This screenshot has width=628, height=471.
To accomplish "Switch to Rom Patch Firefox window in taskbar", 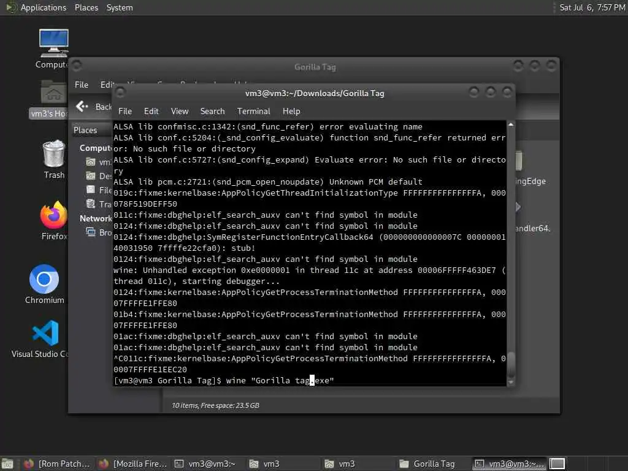I will 57,464.
